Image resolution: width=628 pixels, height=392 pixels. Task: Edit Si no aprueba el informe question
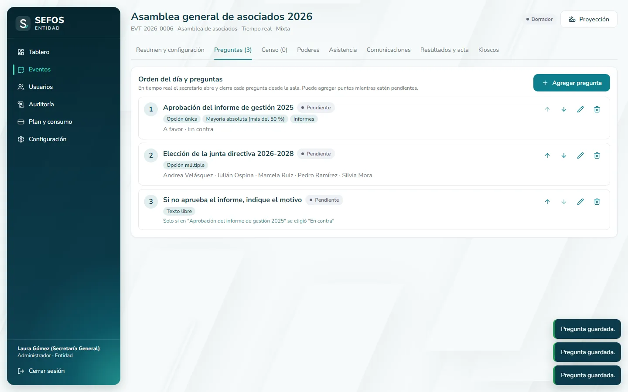(x=580, y=202)
